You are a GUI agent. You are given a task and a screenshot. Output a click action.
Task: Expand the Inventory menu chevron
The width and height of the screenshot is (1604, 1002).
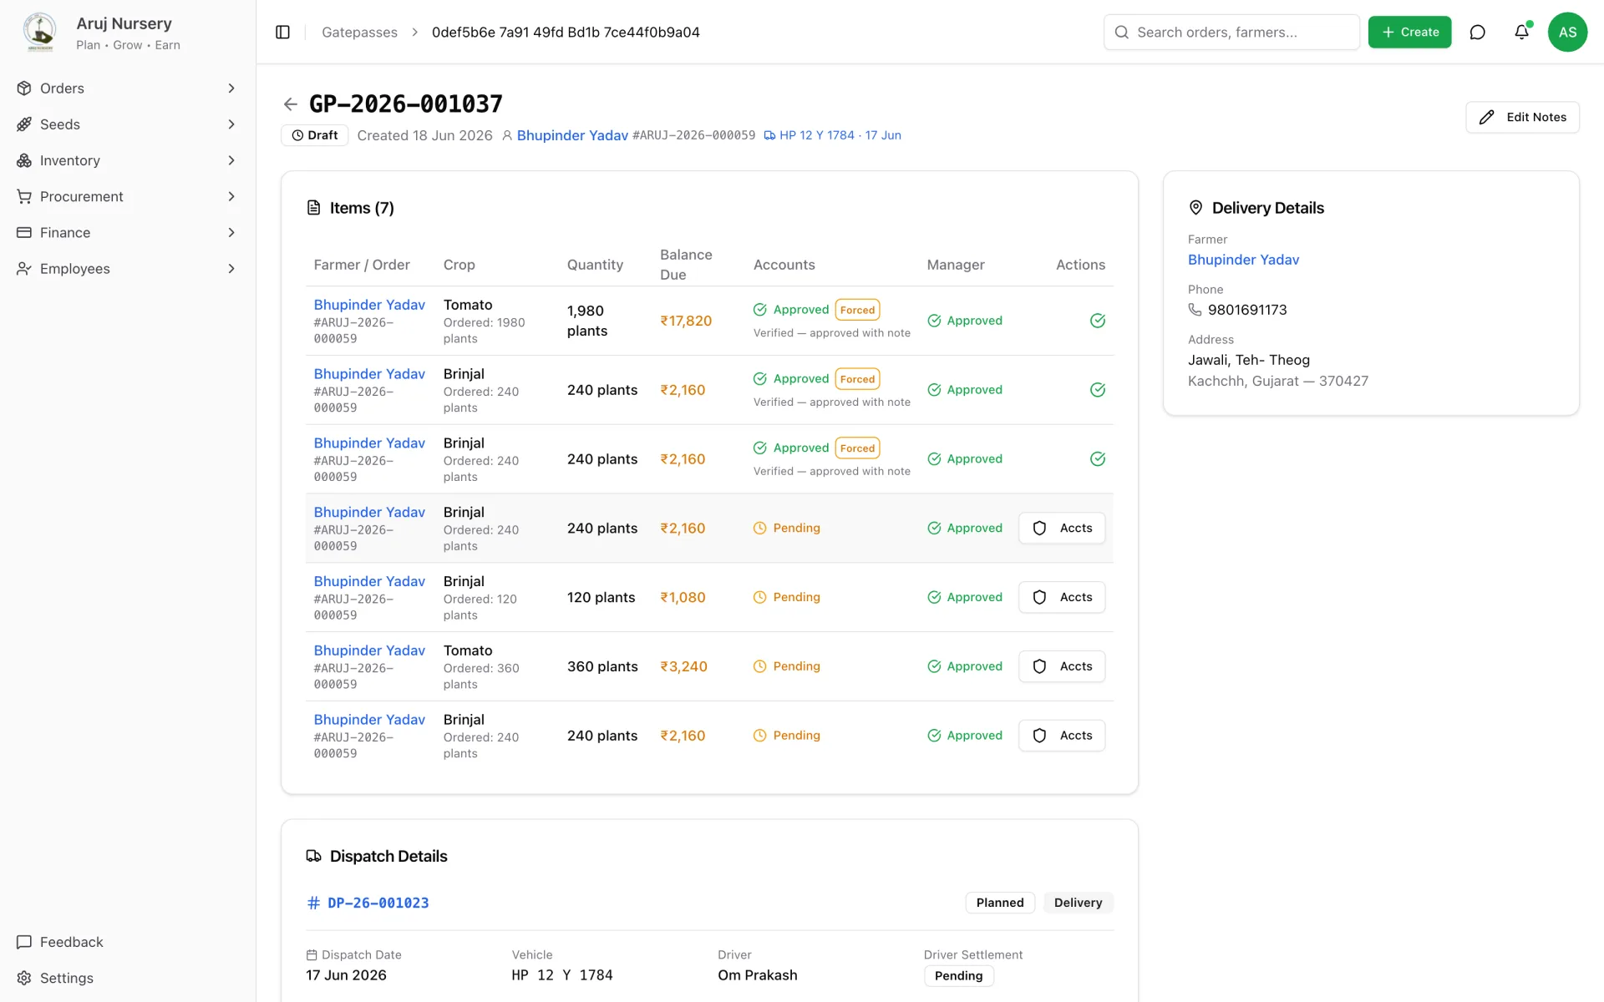231,160
